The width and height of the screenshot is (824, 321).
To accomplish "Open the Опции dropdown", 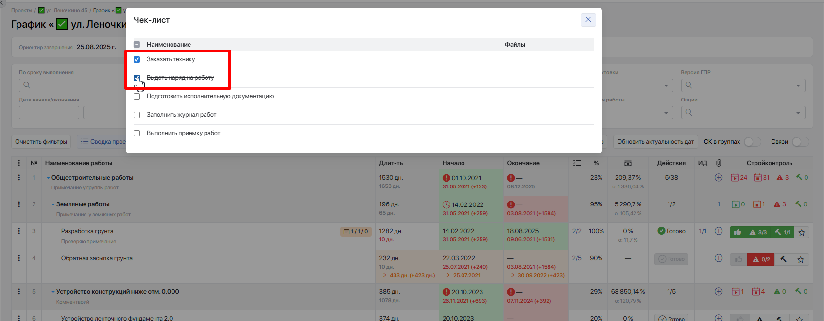I will pyautogui.click(x=743, y=113).
